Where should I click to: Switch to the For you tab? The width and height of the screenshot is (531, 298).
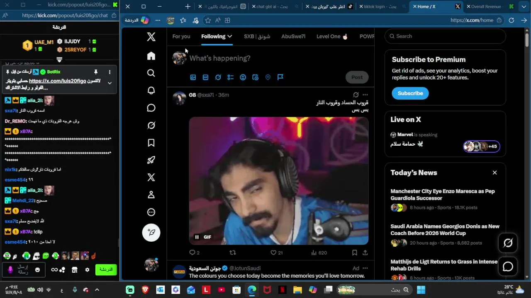(181, 36)
